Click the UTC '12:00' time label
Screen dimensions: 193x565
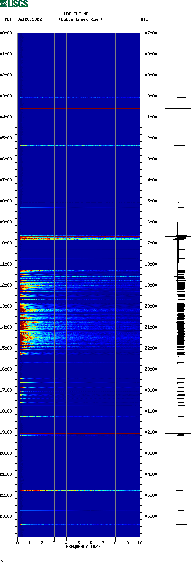[x=151, y=138]
